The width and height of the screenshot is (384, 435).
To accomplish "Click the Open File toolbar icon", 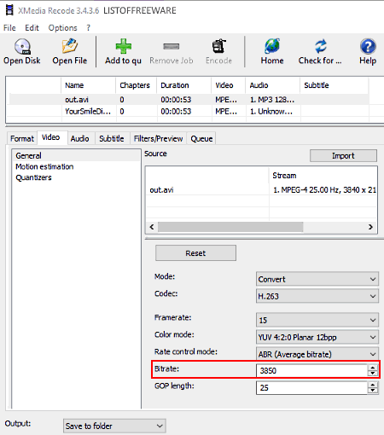I will [70, 46].
